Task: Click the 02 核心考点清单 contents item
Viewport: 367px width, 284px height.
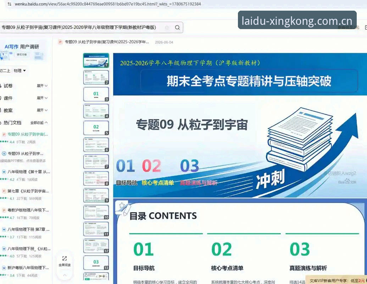Action: tap(227, 256)
